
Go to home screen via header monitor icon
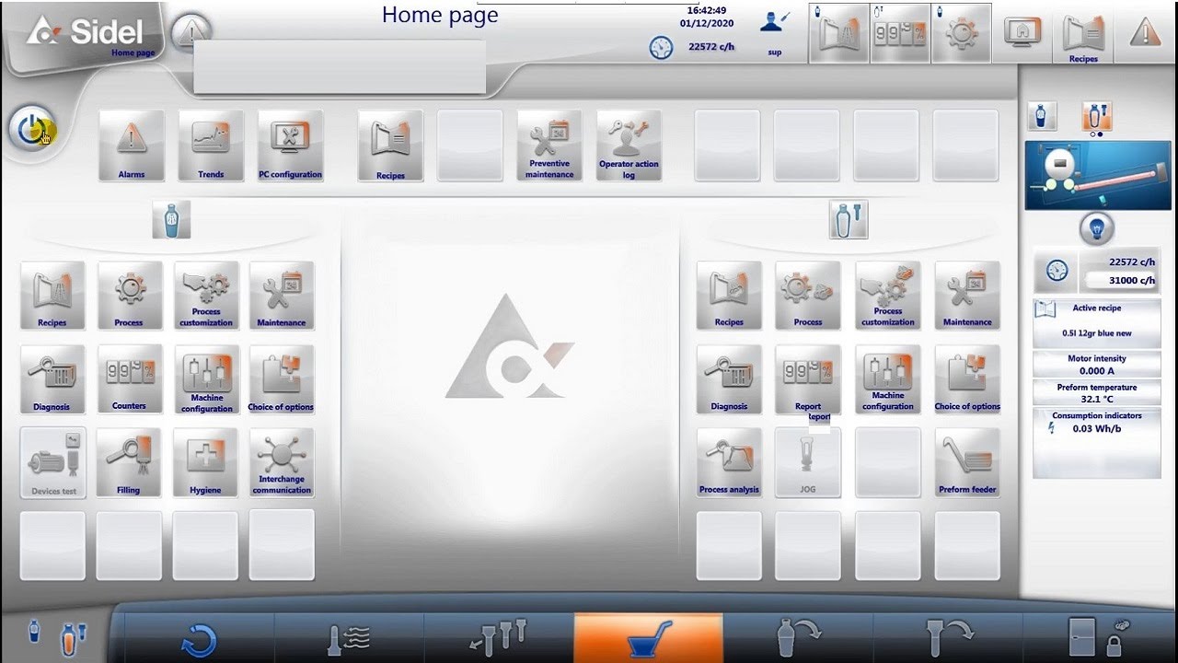pyautogui.click(x=1022, y=33)
